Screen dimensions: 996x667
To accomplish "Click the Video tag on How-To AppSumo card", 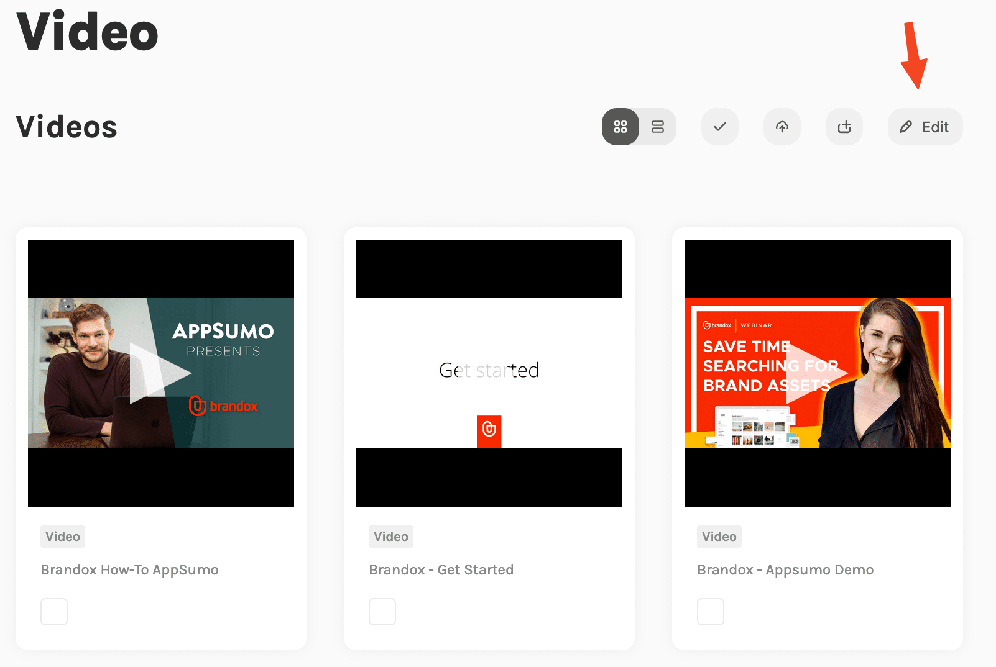I will click(63, 537).
